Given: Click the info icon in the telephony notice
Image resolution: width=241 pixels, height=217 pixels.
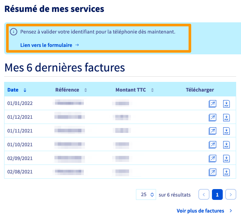Looking at the screenshot, I should (x=14, y=32).
